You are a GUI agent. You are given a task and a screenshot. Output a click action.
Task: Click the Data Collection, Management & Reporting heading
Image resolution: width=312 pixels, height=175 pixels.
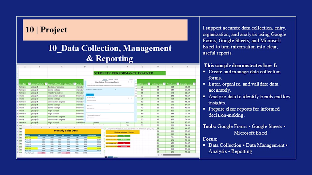(x=110, y=53)
